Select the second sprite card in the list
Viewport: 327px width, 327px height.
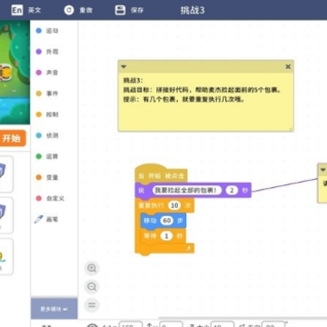coord(6,215)
